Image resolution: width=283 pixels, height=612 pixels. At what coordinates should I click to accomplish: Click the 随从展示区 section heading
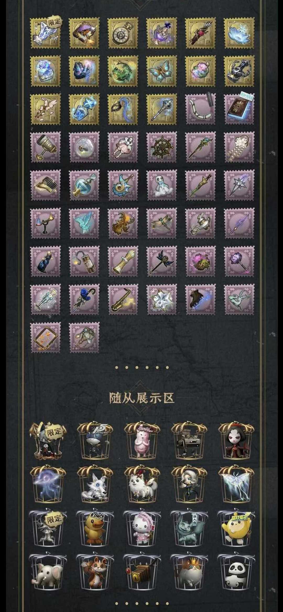click(x=142, y=398)
